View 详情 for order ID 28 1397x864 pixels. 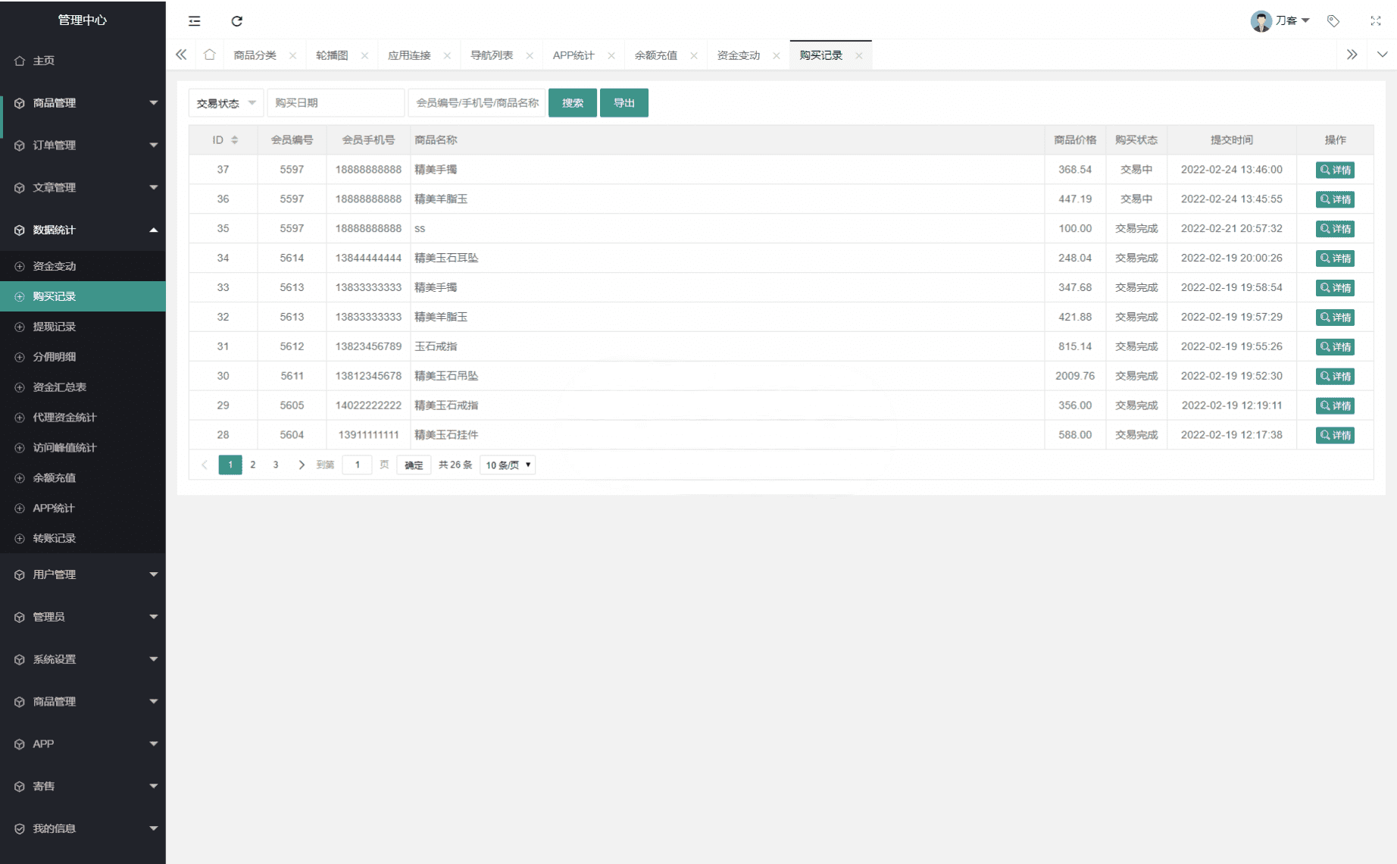(1335, 435)
